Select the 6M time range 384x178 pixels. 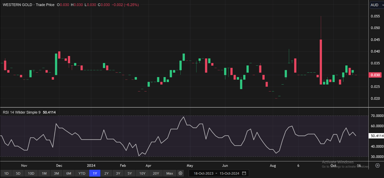point(69,173)
